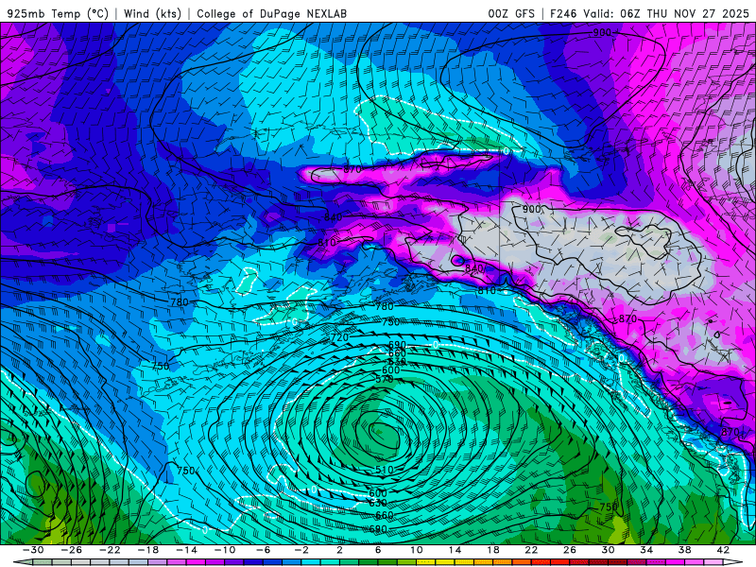The height and width of the screenshot is (567, 756).
Task: Click the -10 color scale label
Action: 225,550
